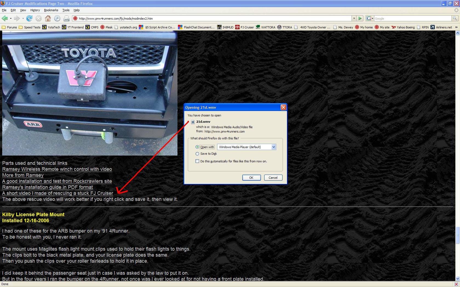
Task: Check Do this automatically for files like this
Action: (197, 161)
